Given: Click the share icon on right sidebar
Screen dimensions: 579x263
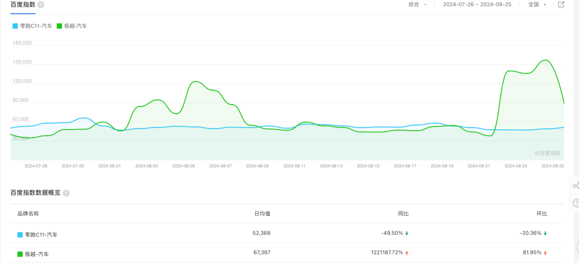Looking at the screenshot, I should click(x=576, y=185).
